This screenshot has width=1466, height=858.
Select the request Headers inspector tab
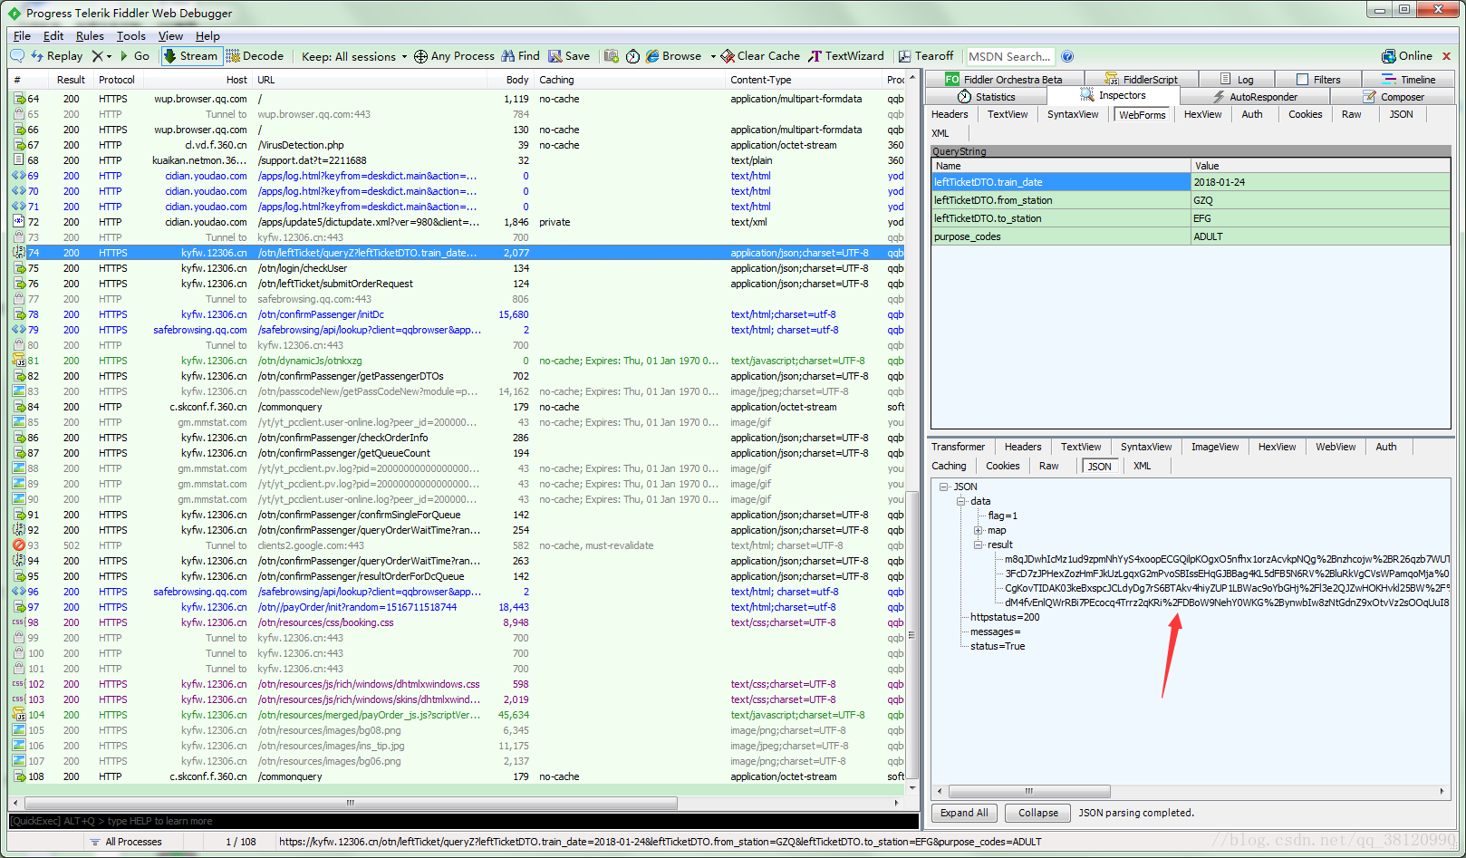[x=950, y=114]
